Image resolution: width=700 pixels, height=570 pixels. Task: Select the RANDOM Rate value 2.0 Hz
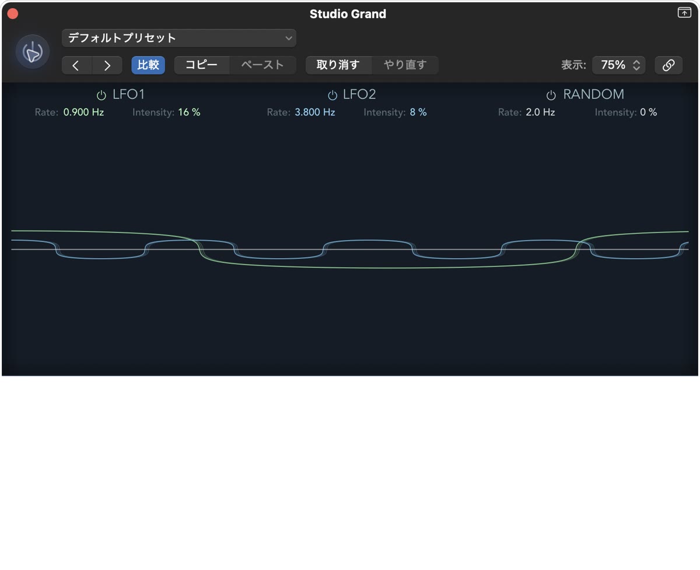click(540, 112)
